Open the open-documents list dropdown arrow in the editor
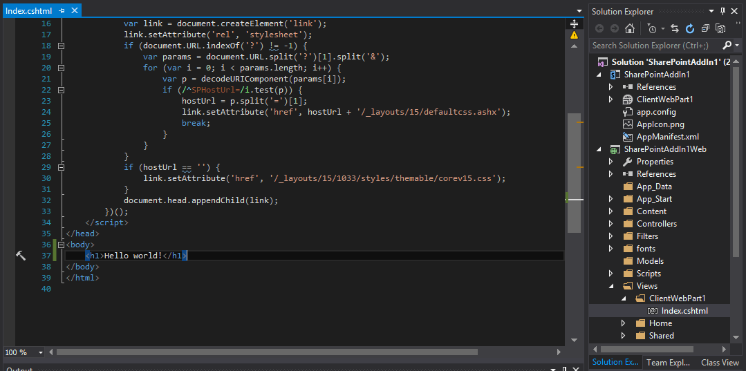 [579, 10]
